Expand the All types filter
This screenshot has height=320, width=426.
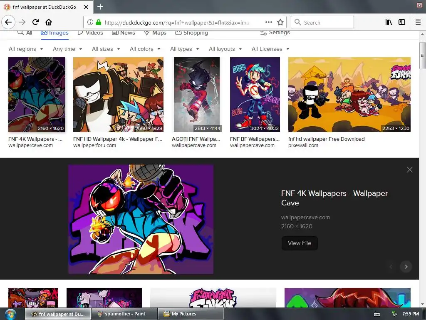(184, 49)
